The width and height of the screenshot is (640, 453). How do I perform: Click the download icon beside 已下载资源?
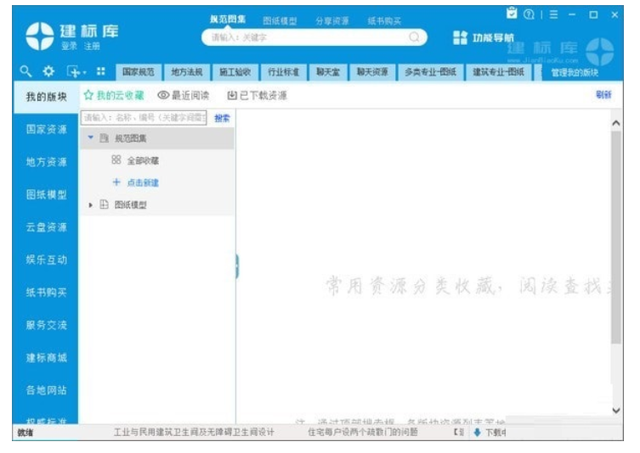232,95
